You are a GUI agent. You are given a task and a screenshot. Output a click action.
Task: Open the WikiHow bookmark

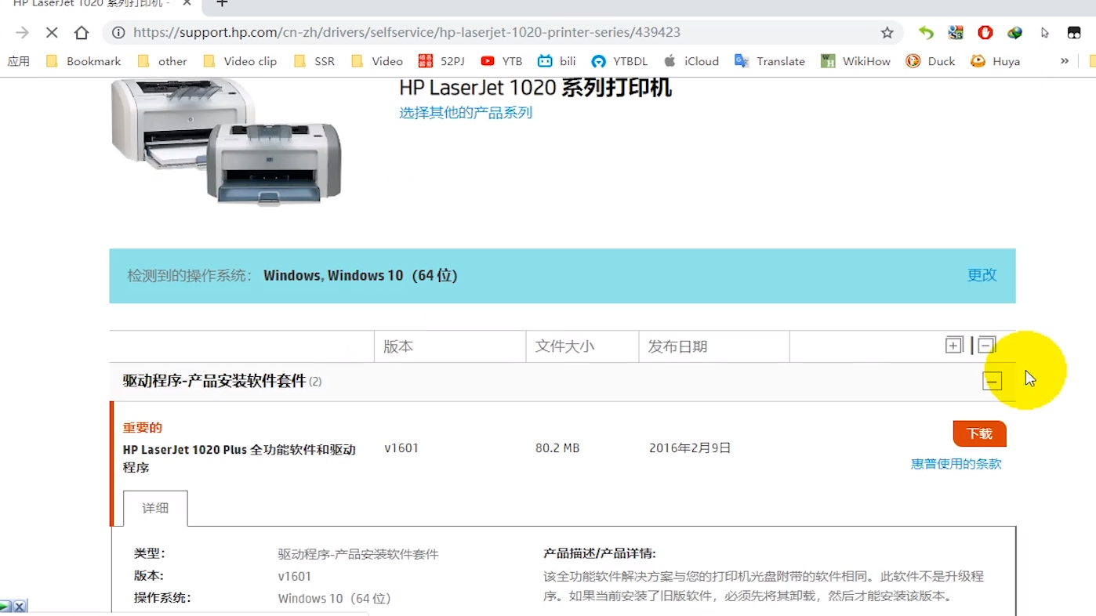coord(855,61)
